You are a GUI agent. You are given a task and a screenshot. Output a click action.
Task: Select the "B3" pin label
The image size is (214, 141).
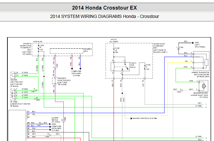tap(28, 117)
